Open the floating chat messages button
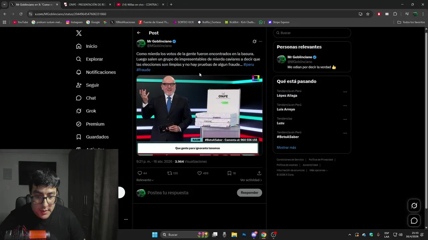 [x=414, y=221]
